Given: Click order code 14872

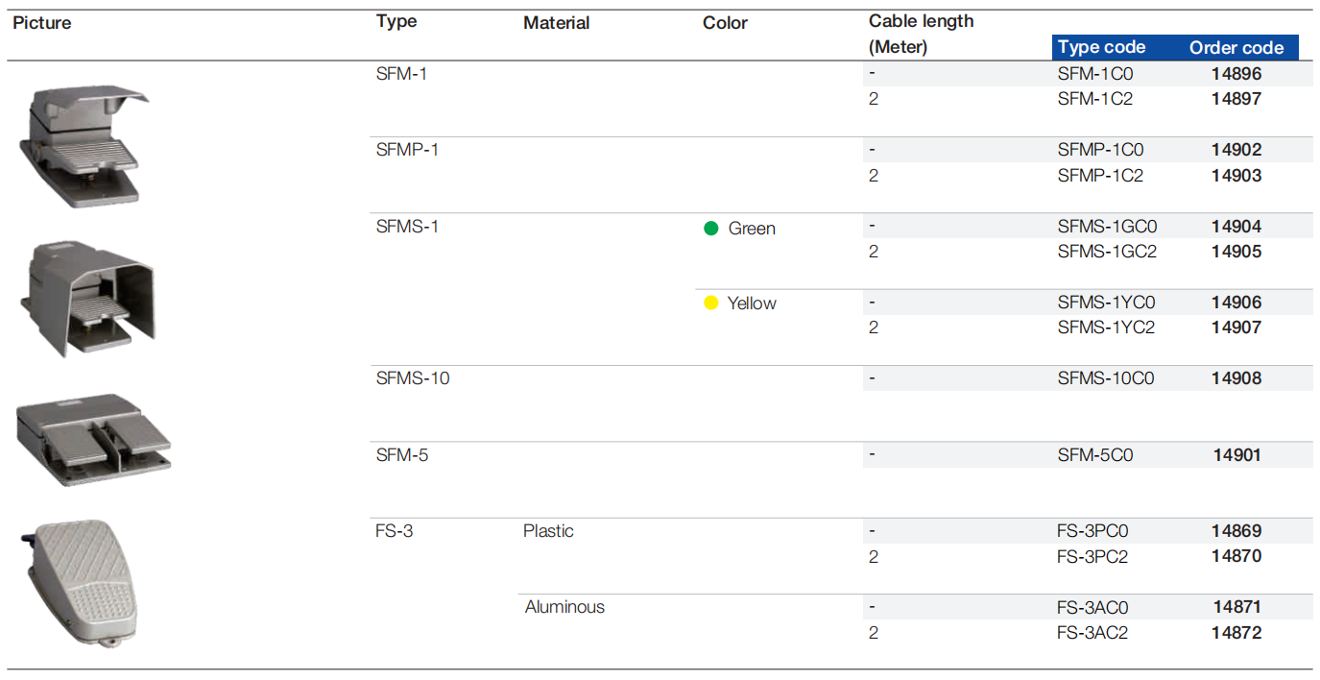Looking at the screenshot, I should (x=1236, y=633).
